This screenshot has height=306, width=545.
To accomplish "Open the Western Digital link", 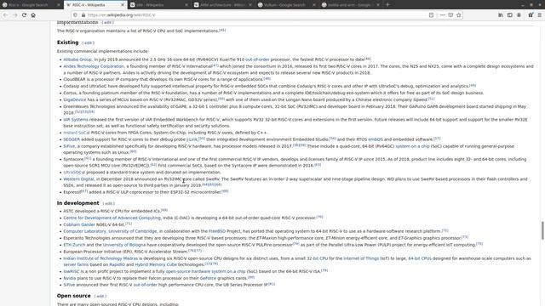I will (78, 179).
